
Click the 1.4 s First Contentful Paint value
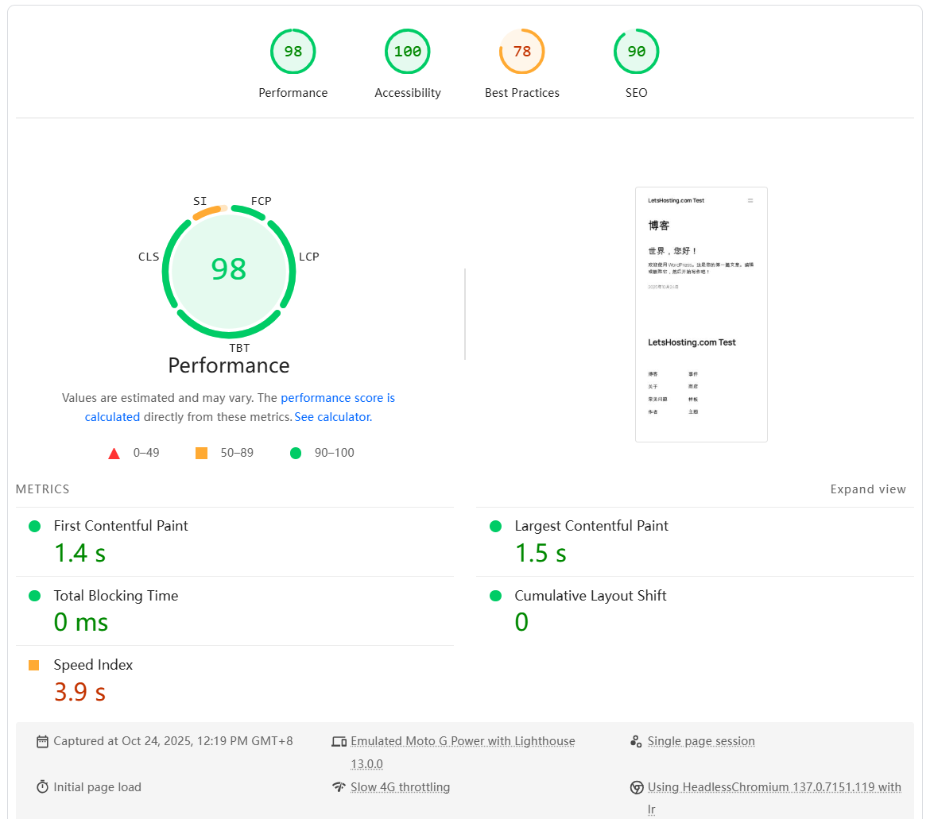[80, 553]
